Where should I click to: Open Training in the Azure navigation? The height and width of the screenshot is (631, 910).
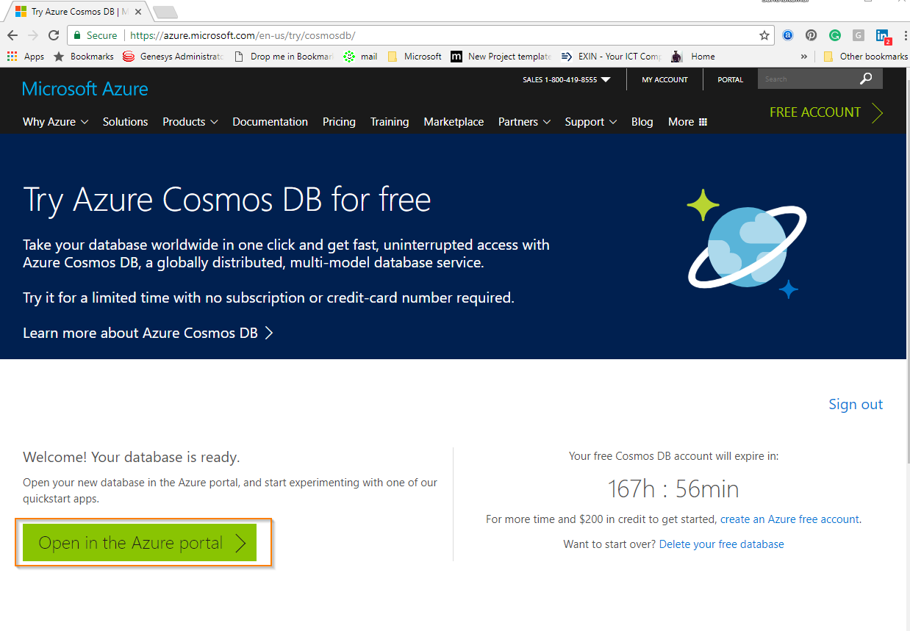[x=390, y=122]
